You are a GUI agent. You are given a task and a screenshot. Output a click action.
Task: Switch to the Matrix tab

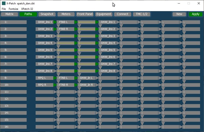pyautogui.click(x=10, y=14)
